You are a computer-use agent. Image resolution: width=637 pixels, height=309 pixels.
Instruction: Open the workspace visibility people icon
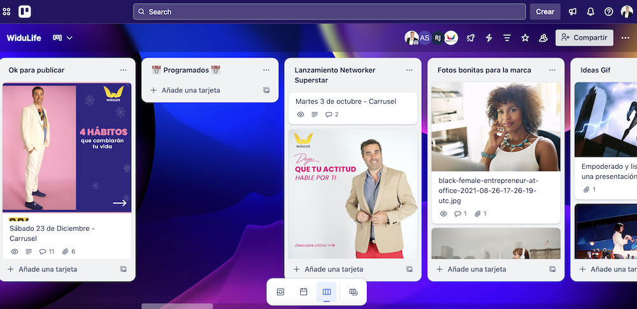(543, 38)
